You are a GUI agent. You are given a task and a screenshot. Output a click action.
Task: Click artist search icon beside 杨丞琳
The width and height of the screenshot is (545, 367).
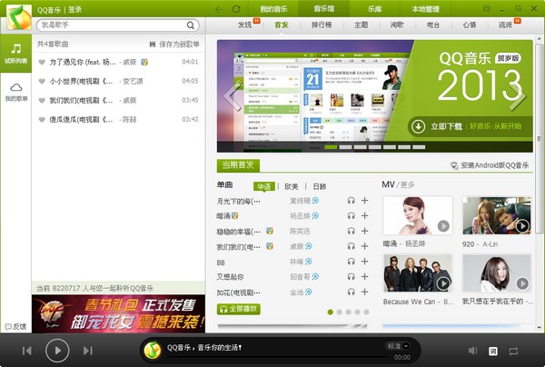(315, 216)
